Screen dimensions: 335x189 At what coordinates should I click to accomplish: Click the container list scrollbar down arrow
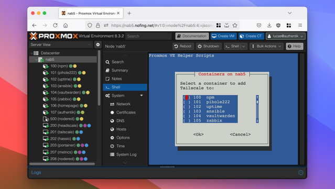point(257,121)
